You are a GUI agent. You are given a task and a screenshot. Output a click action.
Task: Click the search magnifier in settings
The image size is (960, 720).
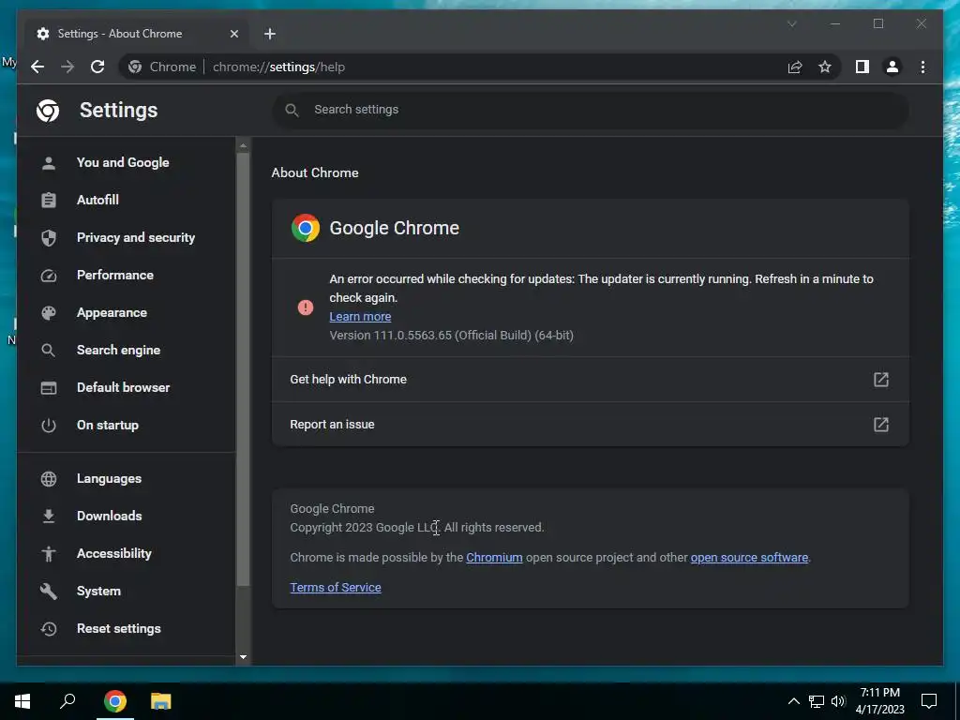pyautogui.click(x=292, y=111)
